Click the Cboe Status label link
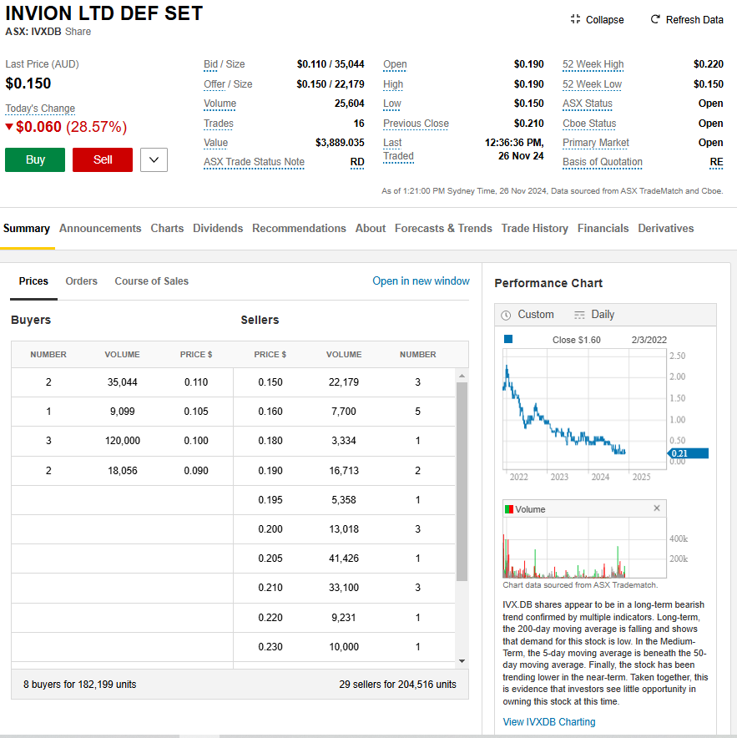Screen dimensions: 737x738 [x=589, y=124]
